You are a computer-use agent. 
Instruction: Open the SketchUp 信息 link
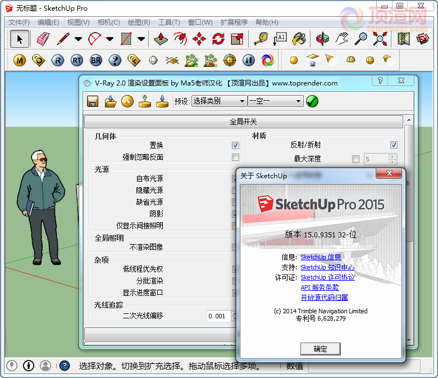point(321,257)
